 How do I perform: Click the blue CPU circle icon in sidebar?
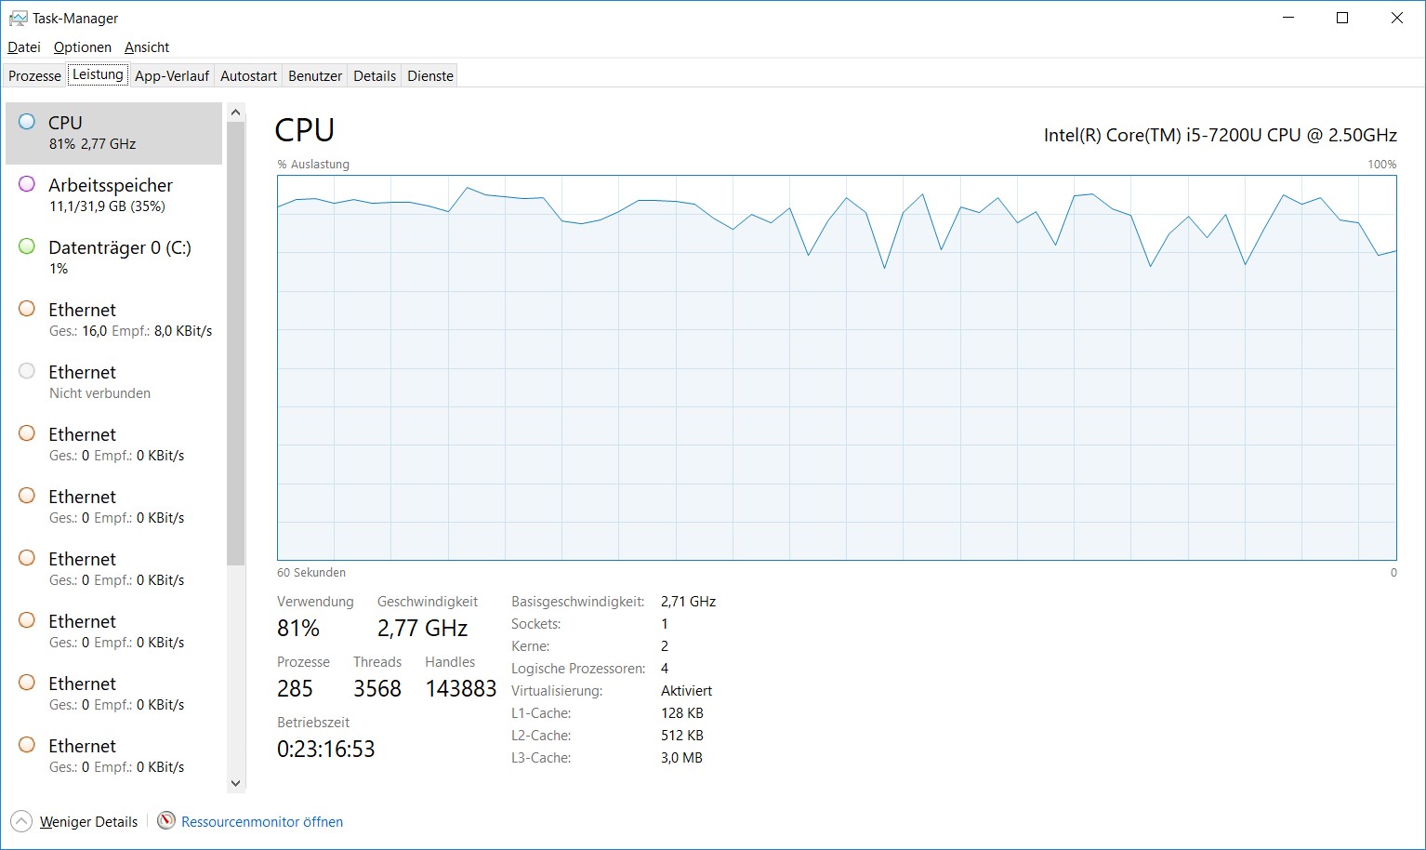[x=27, y=122]
